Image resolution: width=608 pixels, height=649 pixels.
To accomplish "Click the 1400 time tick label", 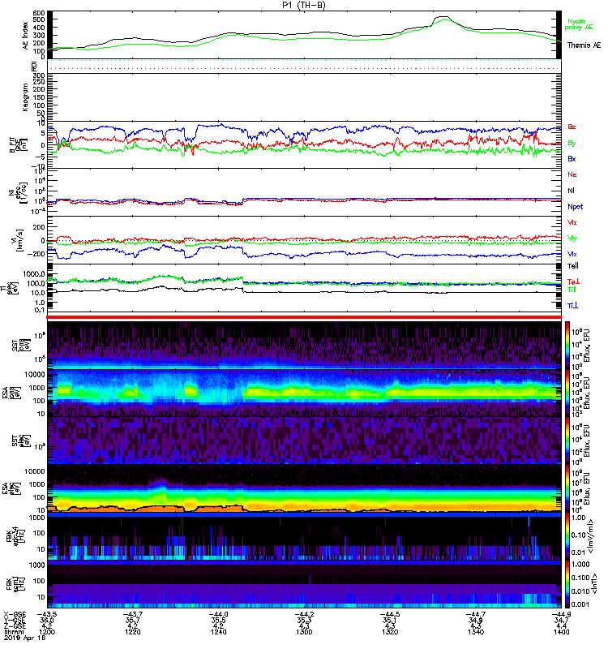I will (x=561, y=632).
